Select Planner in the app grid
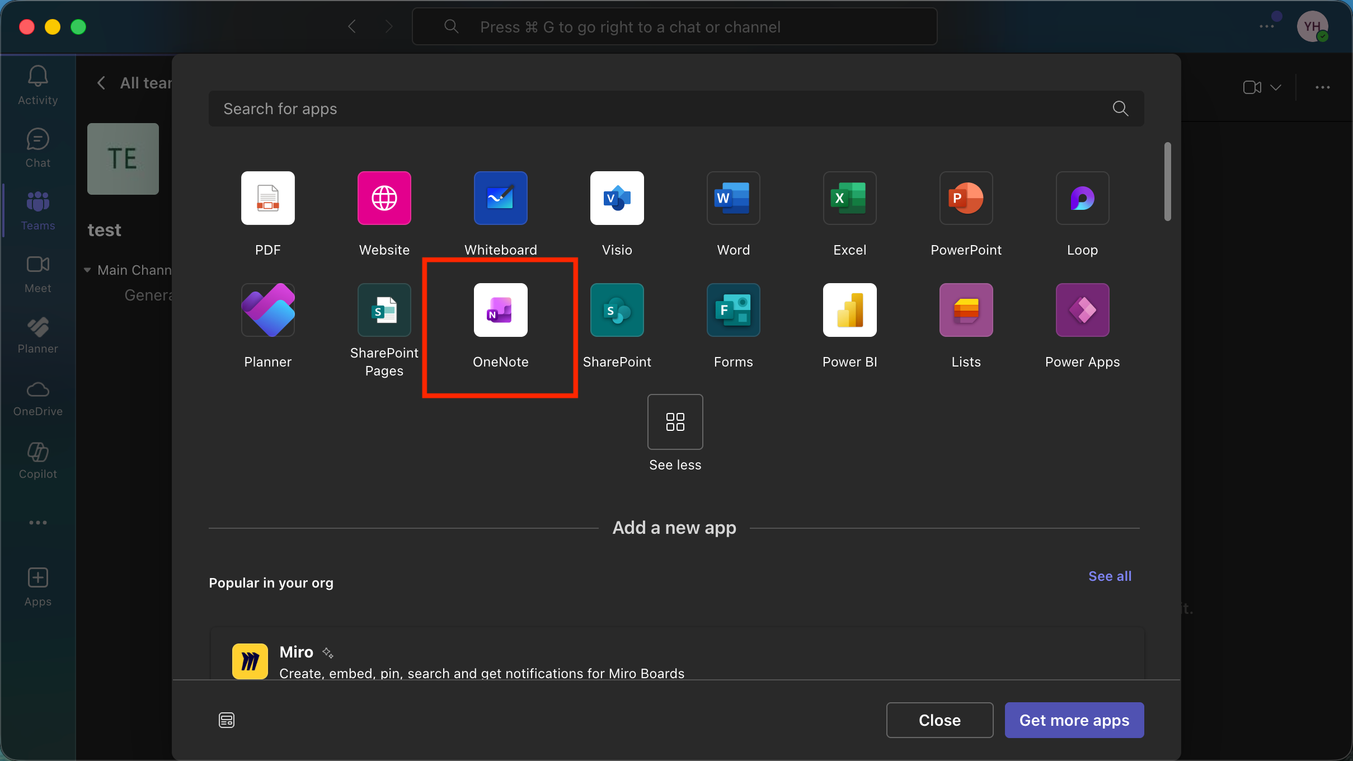The height and width of the screenshot is (761, 1353). coord(268,310)
